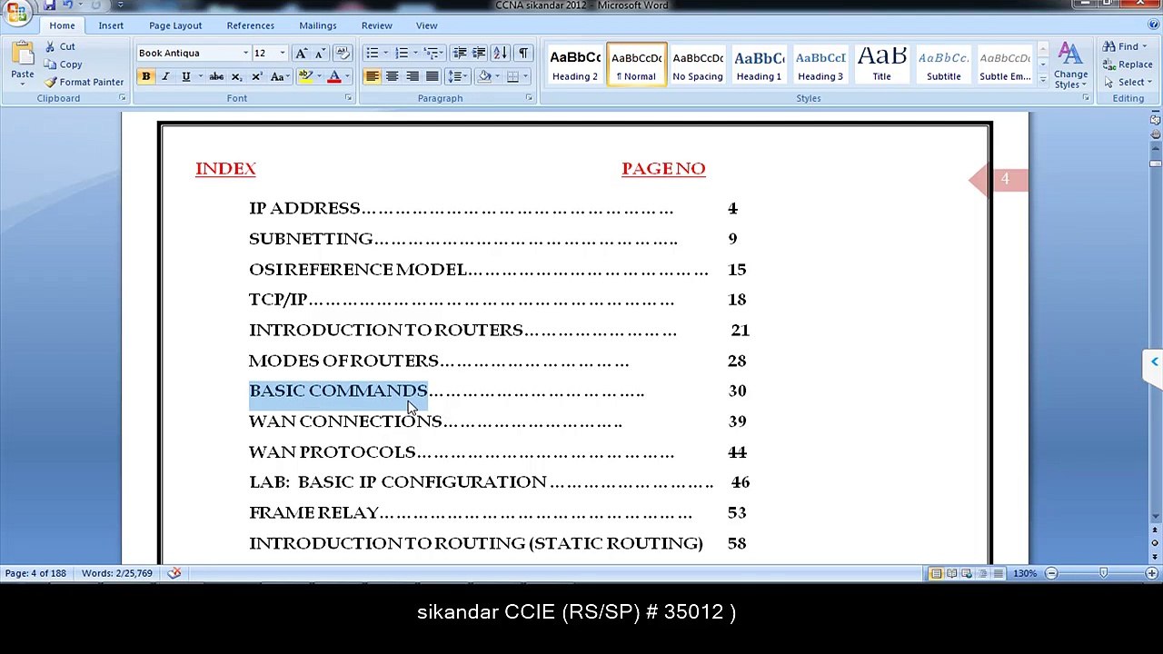Open the Change Styles options
The image size is (1163, 654).
click(x=1070, y=65)
